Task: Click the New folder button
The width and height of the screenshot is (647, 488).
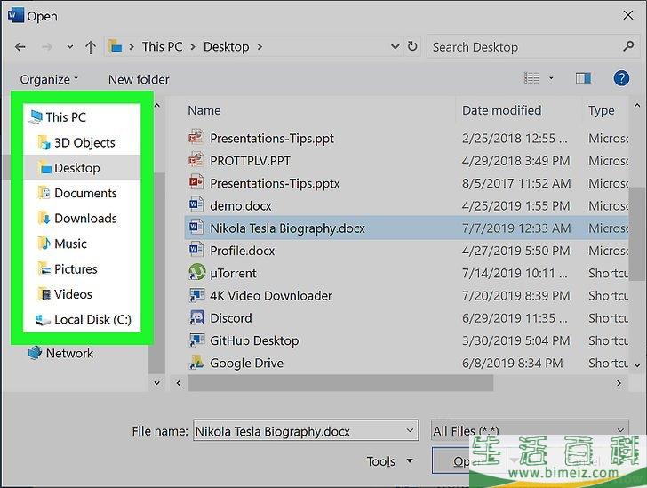Action: 139,79
